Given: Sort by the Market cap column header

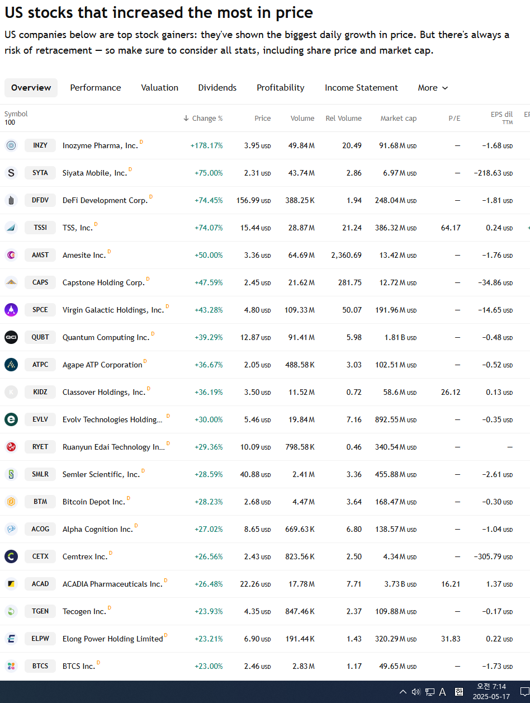Looking at the screenshot, I should 398,119.
